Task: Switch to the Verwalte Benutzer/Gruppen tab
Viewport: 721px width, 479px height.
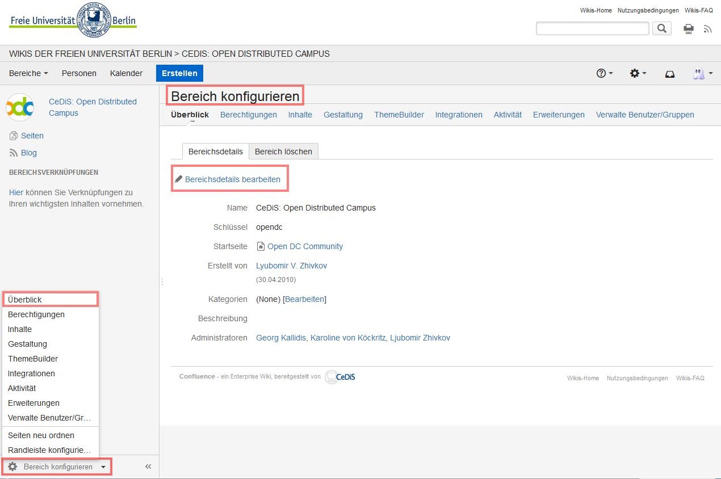Action: click(x=645, y=115)
